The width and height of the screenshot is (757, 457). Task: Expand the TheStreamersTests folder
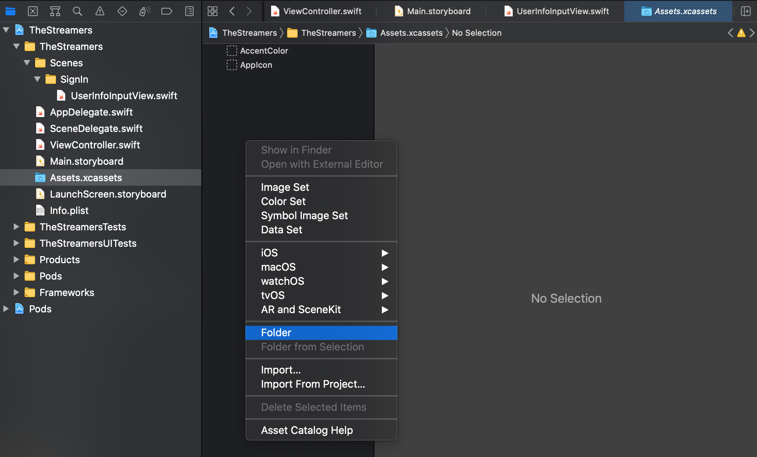[16, 227]
